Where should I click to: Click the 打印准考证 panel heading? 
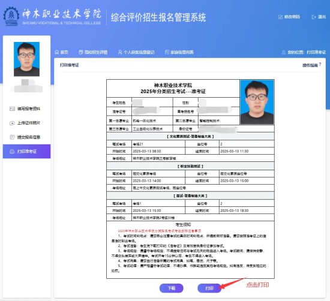70,65
